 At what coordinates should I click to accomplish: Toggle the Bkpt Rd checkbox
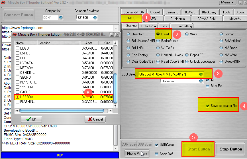coord(207,86)
